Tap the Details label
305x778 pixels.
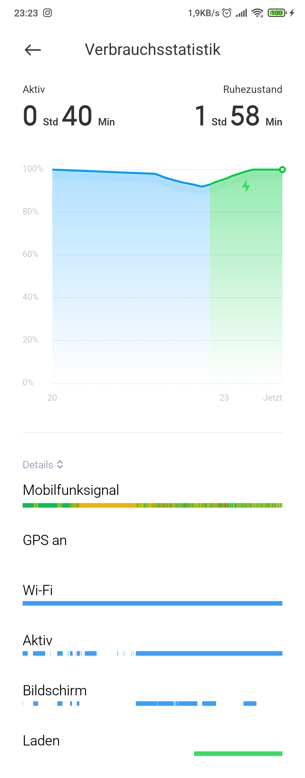tap(38, 465)
